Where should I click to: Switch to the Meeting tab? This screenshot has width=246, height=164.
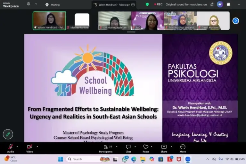pyautogui.click(x=53, y=5)
